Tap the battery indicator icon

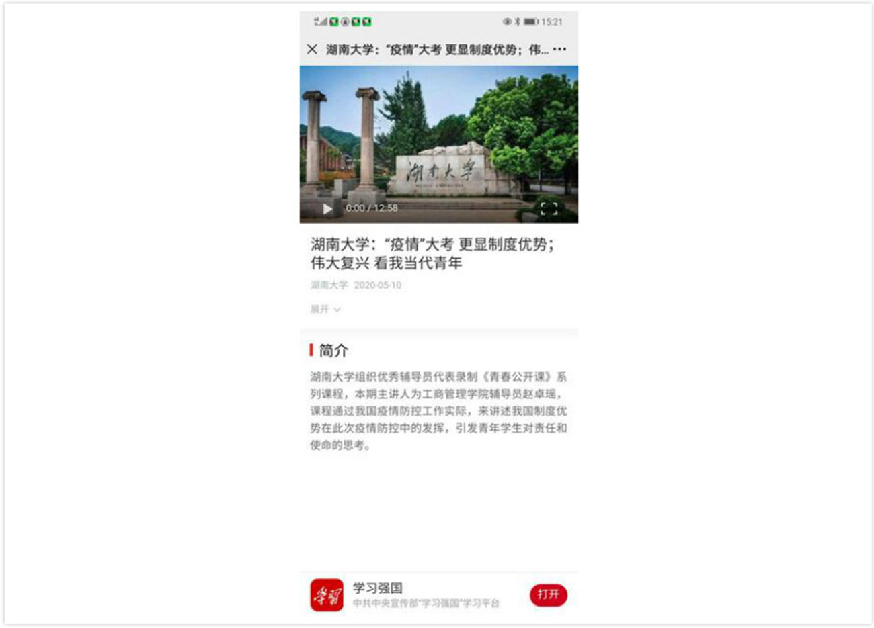pos(531,21)
